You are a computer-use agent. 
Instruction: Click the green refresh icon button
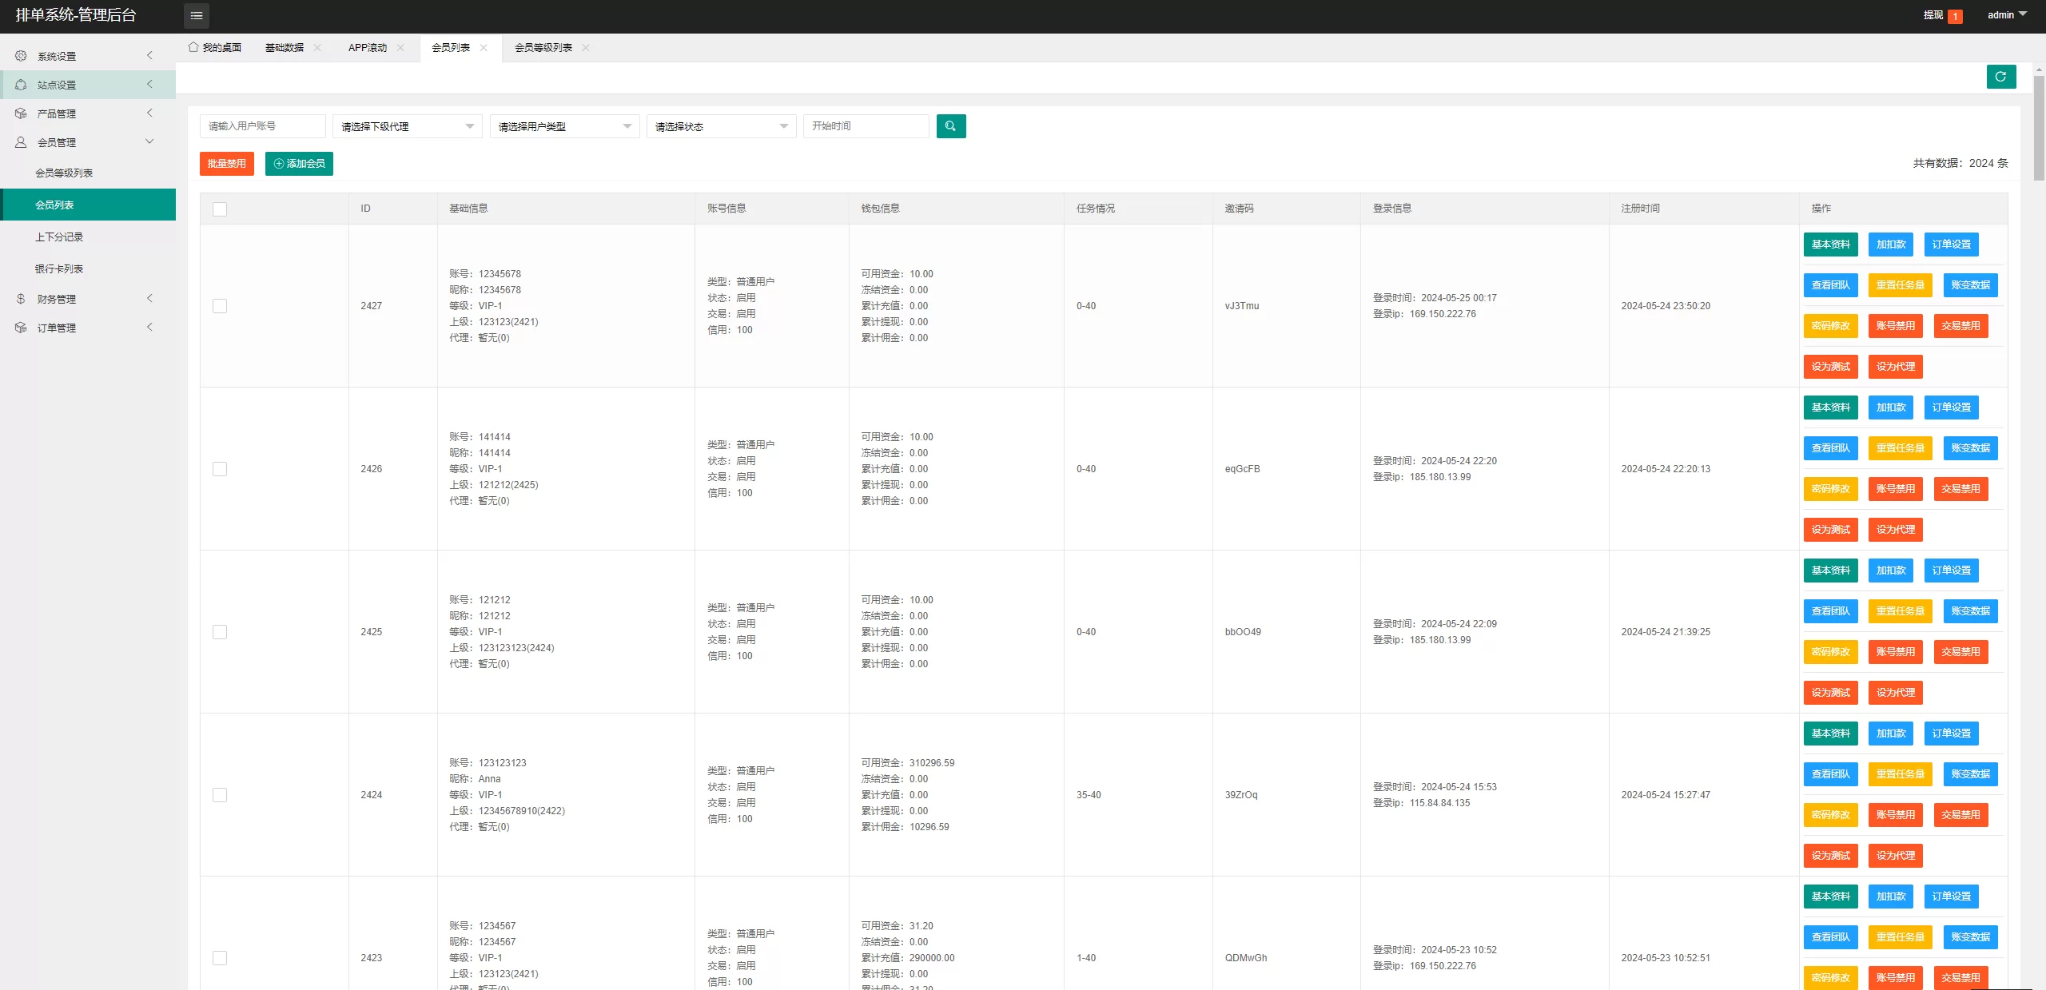tap(2000, 77)
